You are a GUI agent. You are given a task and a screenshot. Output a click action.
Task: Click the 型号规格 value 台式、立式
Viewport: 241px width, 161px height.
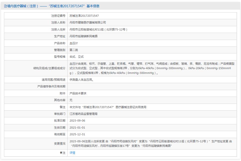point(78,57)
